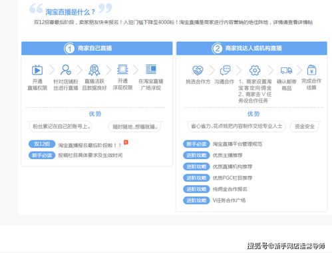Image resolution: width=332 pixels, height=253 pixels.
Task: Open 优质主播推荐 link
Action: click(x=228, y=155)
